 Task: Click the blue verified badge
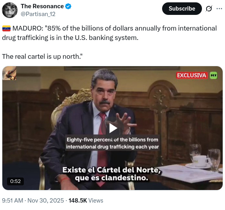pyautogui.click(x=68, y=6)
